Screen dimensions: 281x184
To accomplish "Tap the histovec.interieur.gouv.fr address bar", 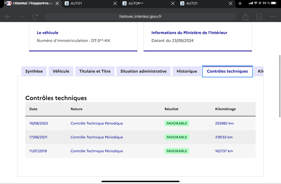I will click(x=140, y=16).
